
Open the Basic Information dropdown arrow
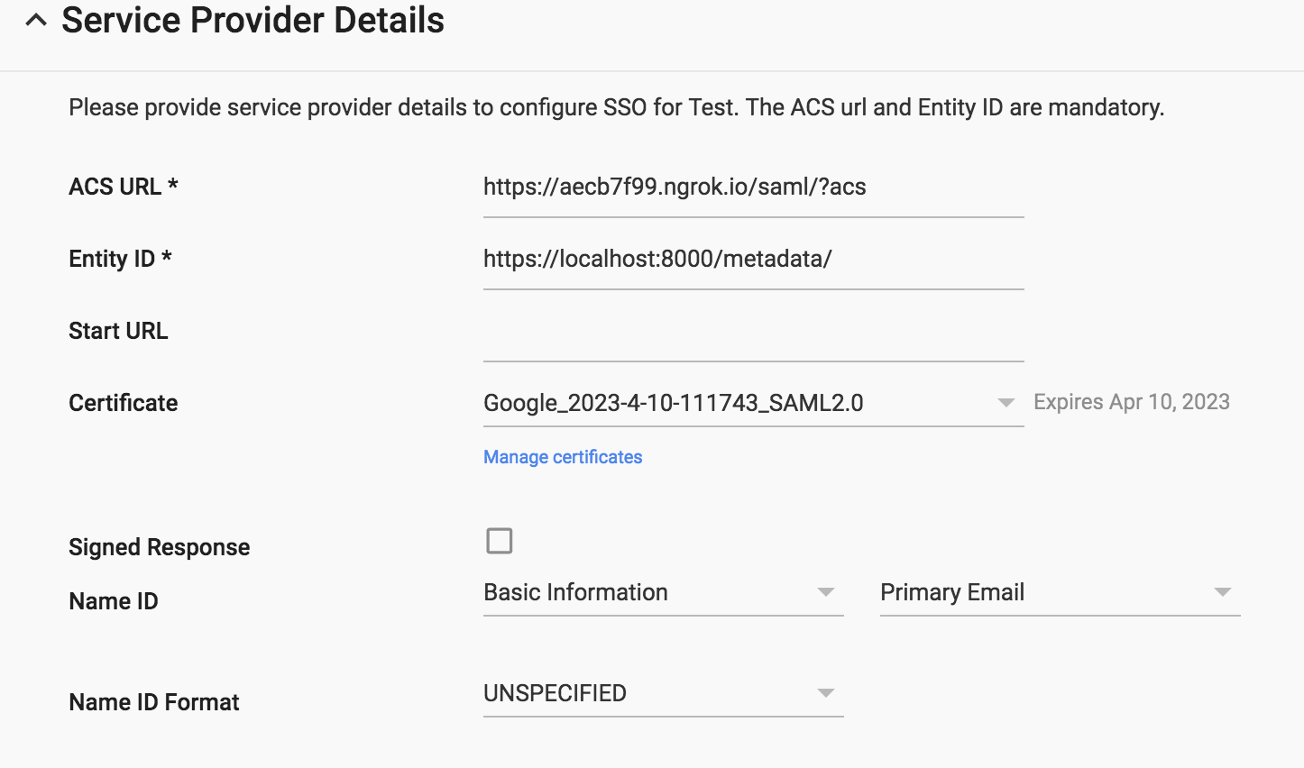(x=824, y=592)
